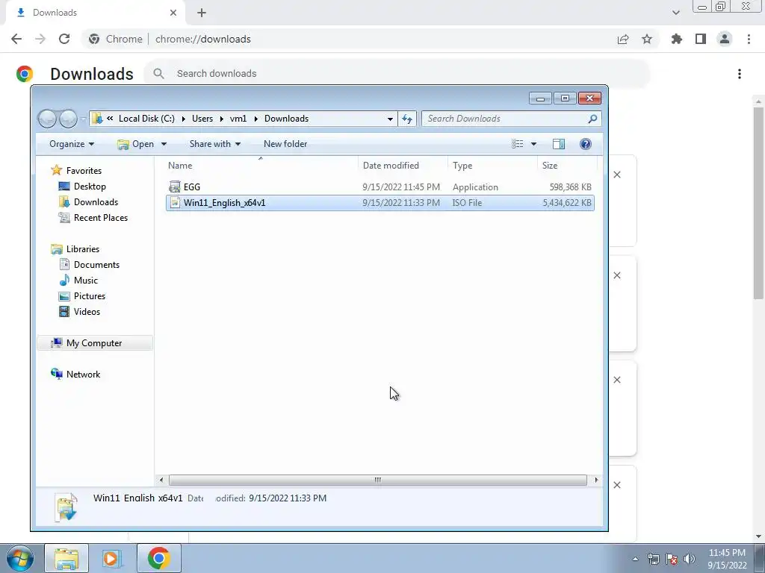This screenshot has width=765, height=573.
Task: Expand the address bar history dropdown
Action: [390, 119]
